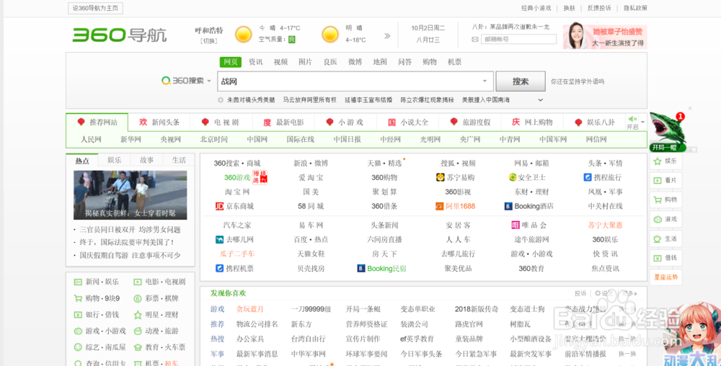Click 设360导航为主页 button
Screen dimensions: 721x366
pos(96,8)
